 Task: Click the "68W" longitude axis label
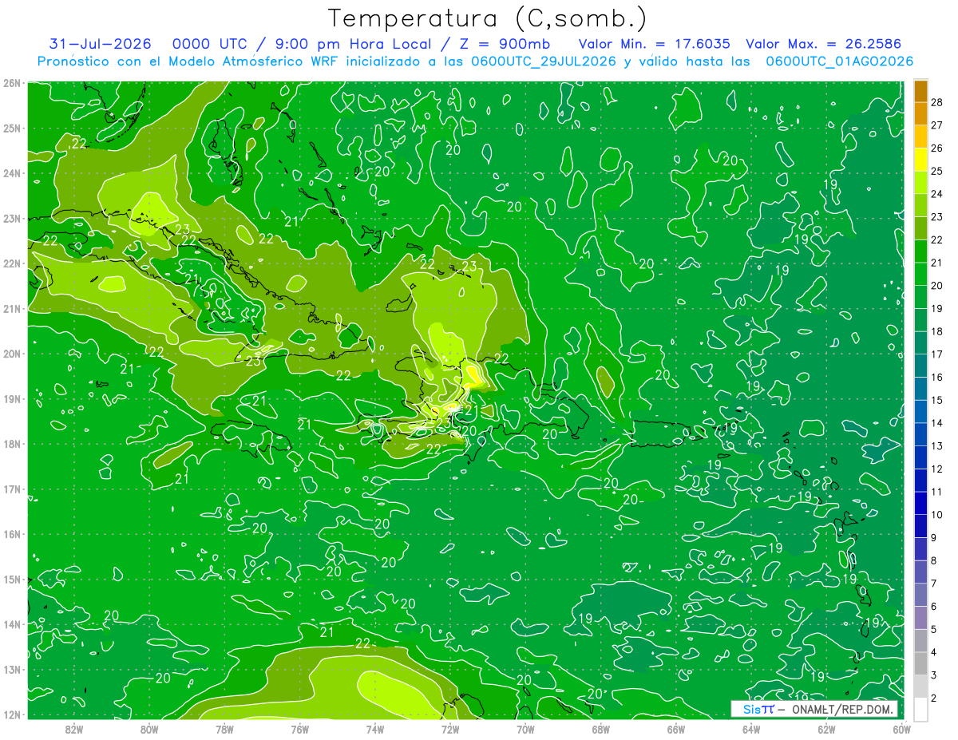(x=601, y=728)
